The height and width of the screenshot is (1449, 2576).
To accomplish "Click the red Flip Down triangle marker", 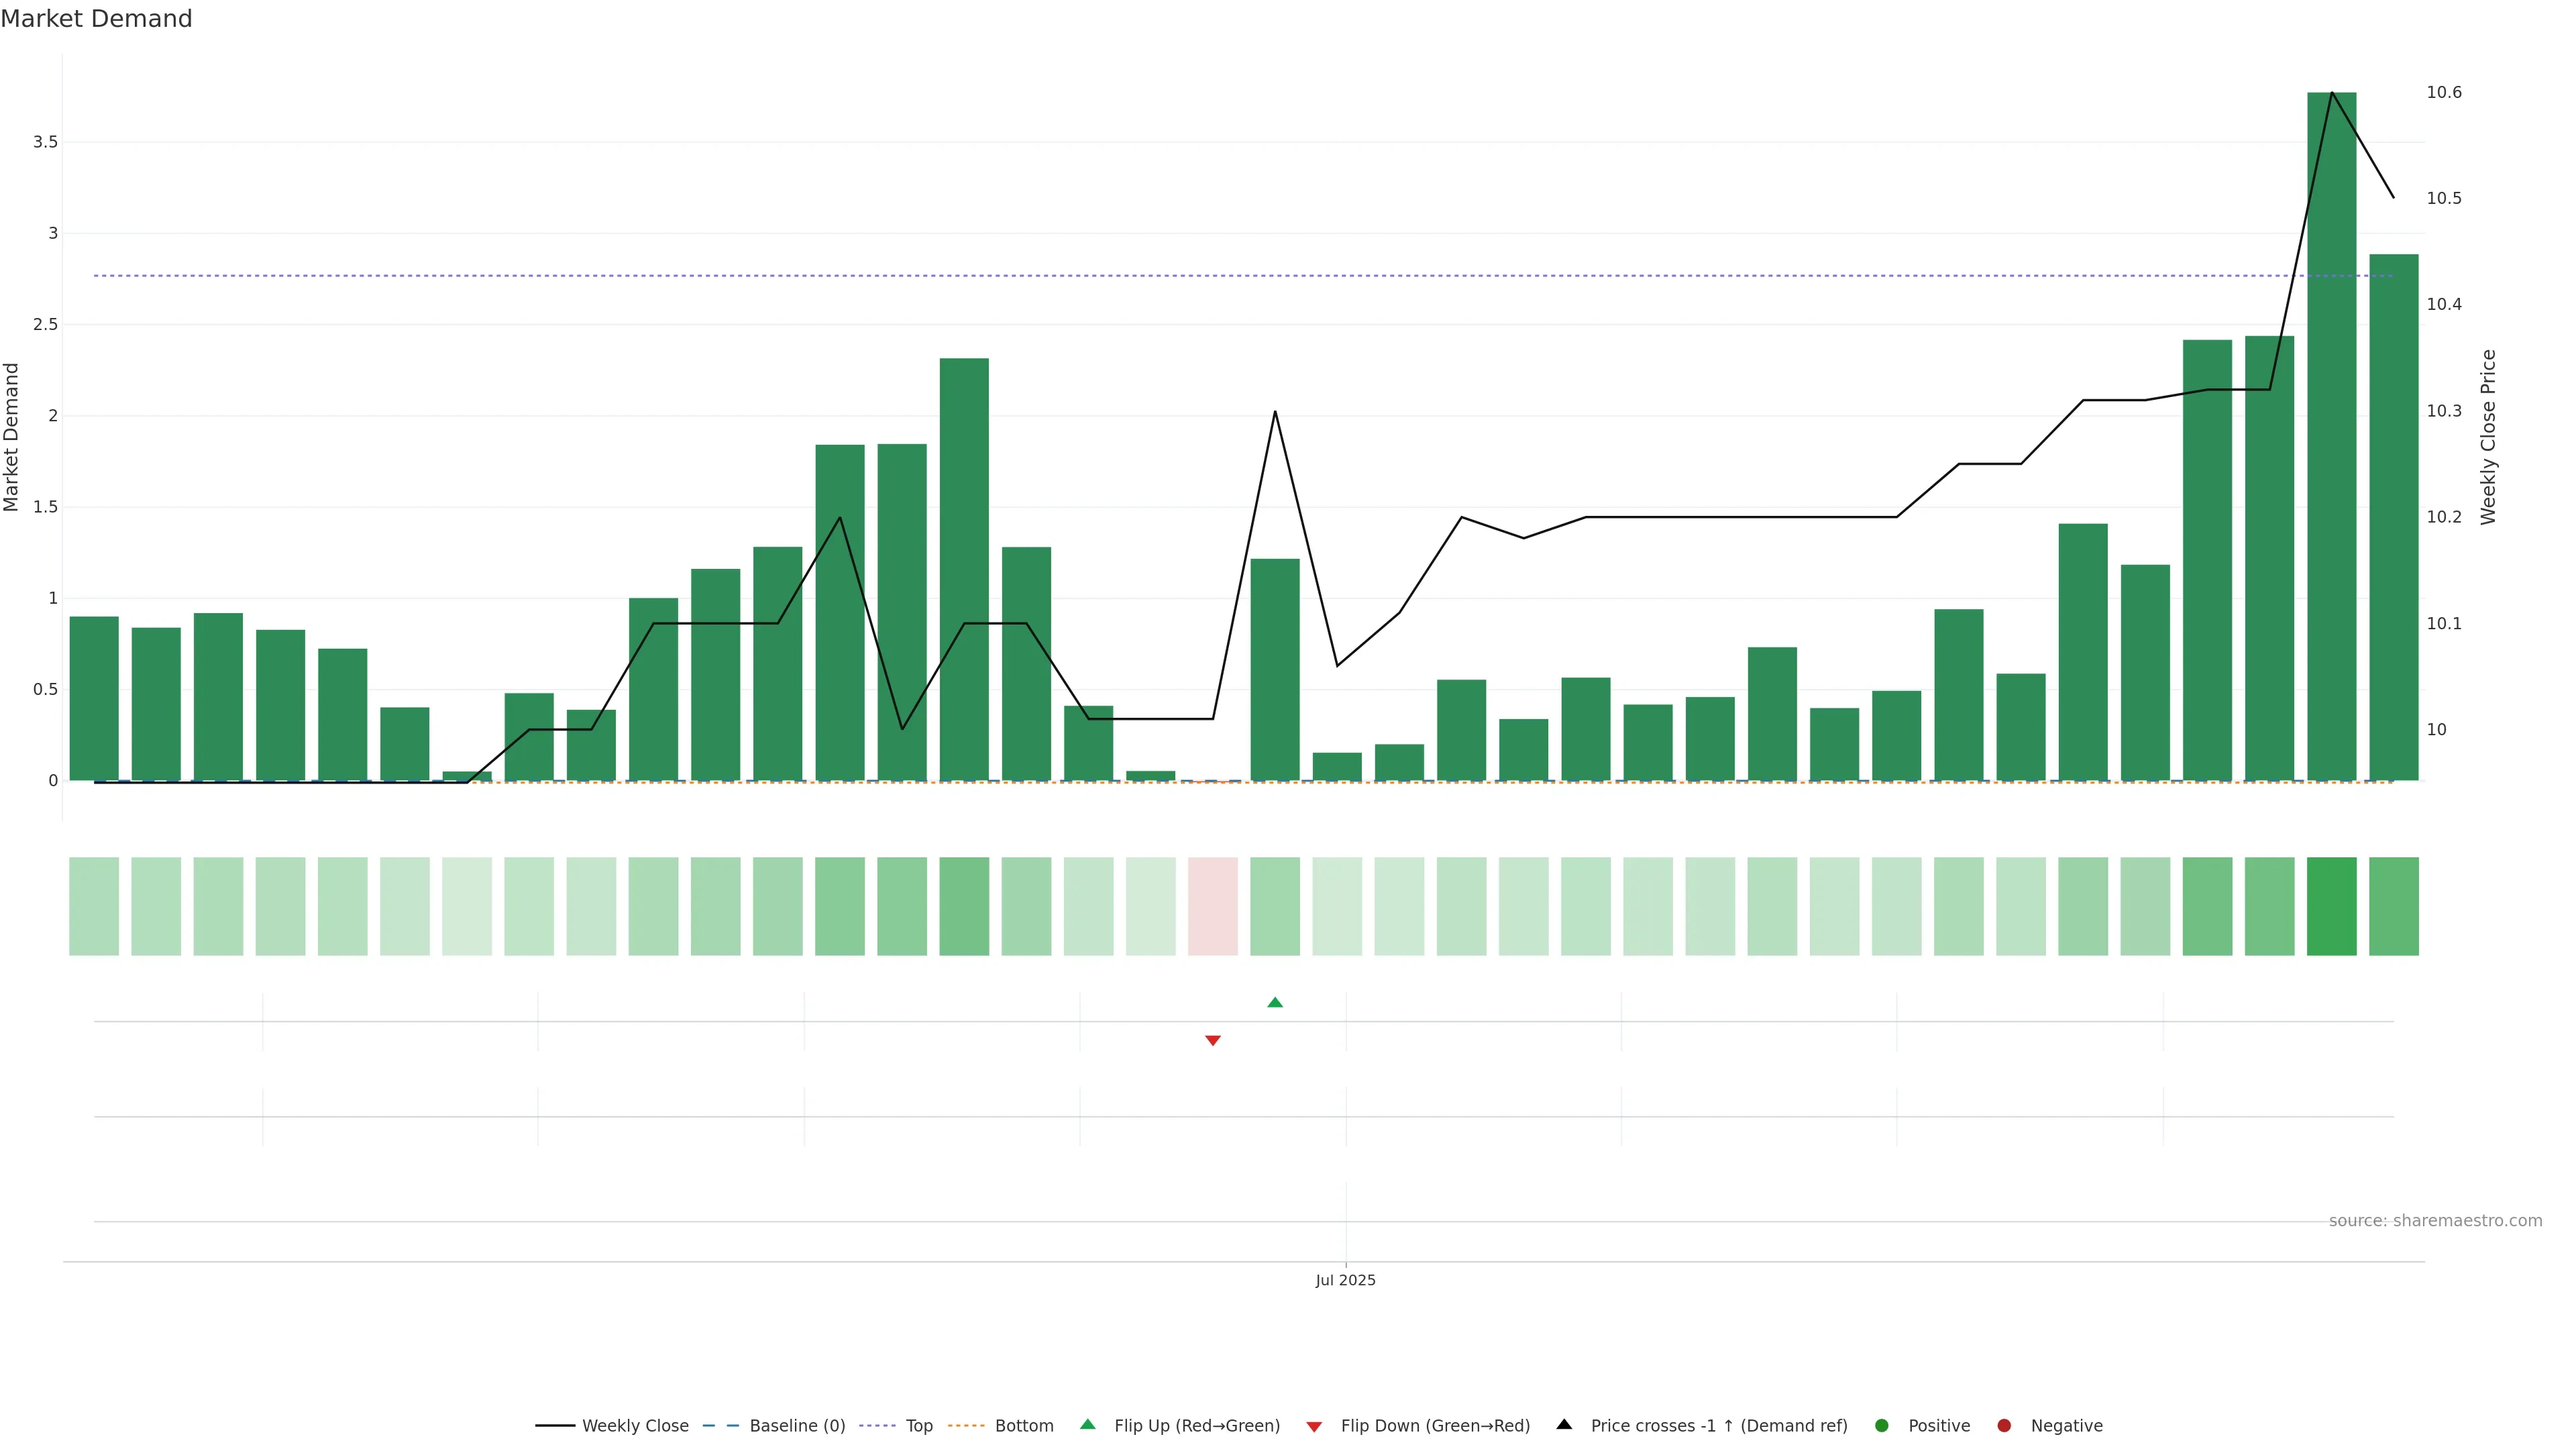I will click(x=1212, y=1040).
